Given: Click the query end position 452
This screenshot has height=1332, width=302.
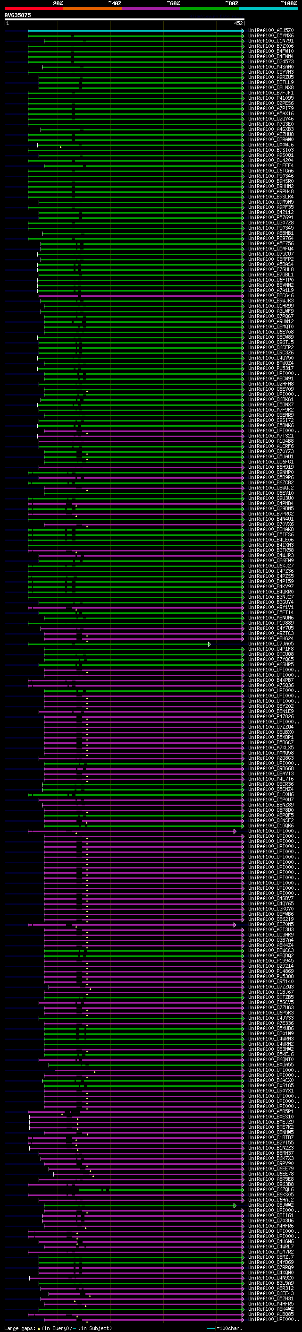Looking at the screenshot, I should (238, 23).
